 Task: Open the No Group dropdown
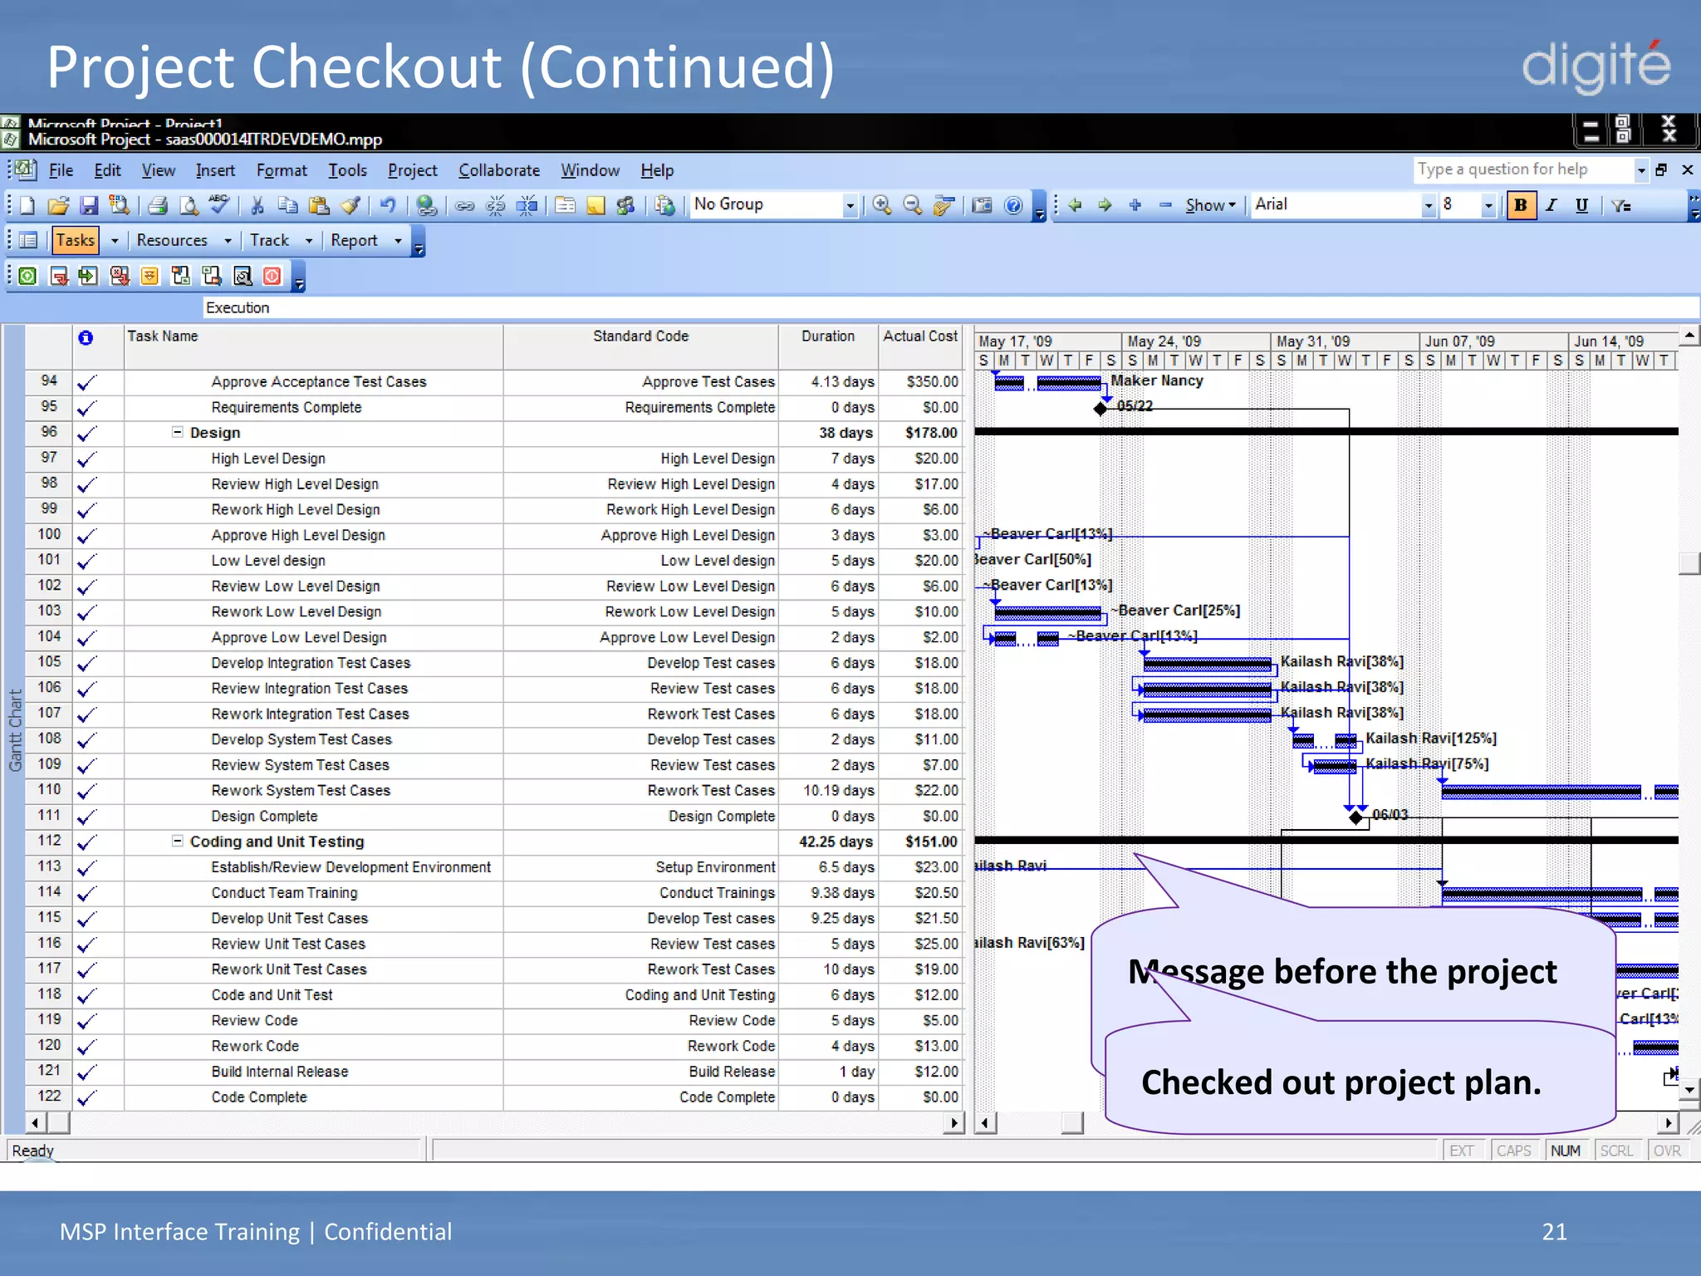[850, 205]
